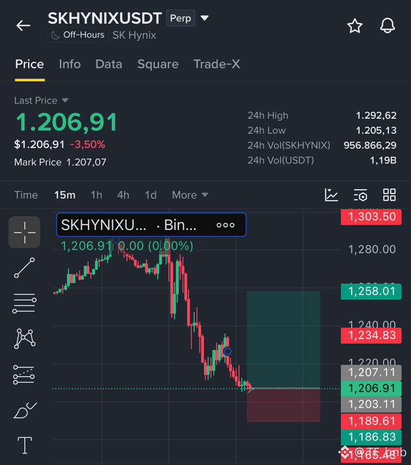Go back using the left arrow
Screen dimensions: 411x465
pos(23,25)
